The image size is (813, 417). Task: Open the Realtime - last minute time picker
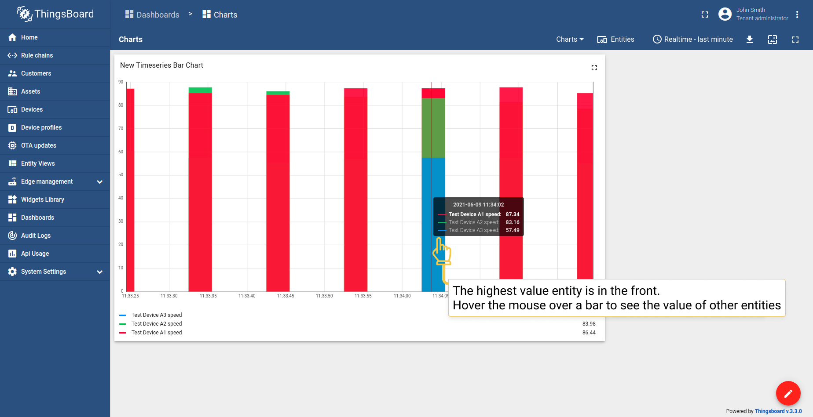(692, 40)
